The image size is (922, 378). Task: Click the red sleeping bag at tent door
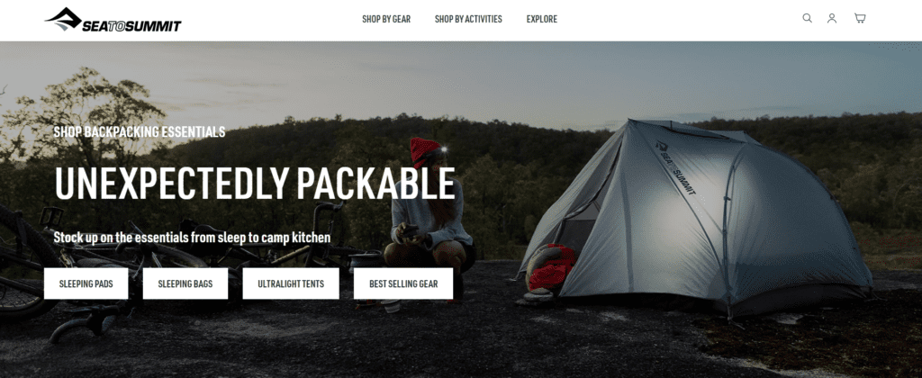click(x=551, y=268)
